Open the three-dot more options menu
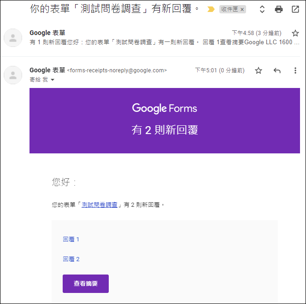This screenshot has height=304, width=306. click(x=295, y=70)
